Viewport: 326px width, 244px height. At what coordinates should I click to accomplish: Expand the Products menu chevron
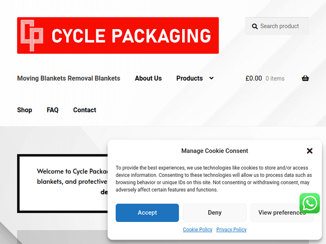[x=211, y=78]
